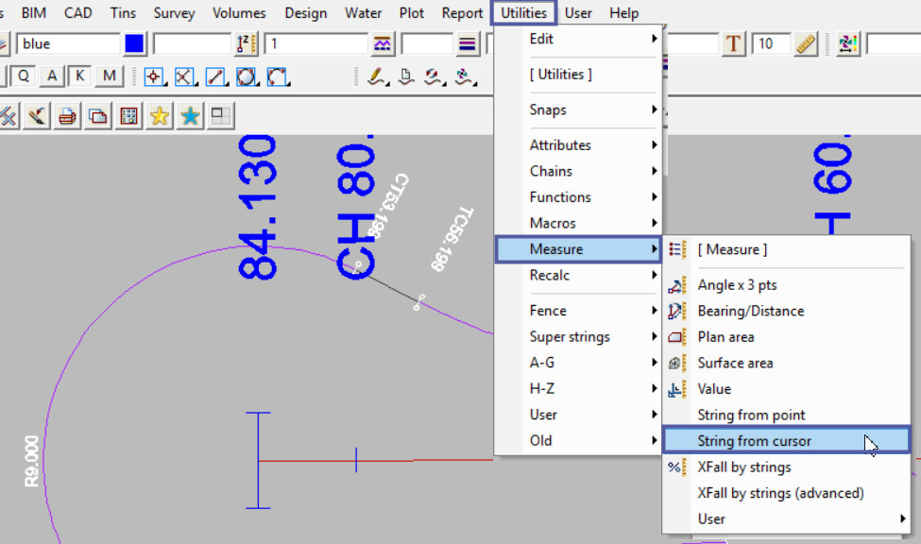
Task: Toggle the Q snap button
Action: (x=23, y=76)
